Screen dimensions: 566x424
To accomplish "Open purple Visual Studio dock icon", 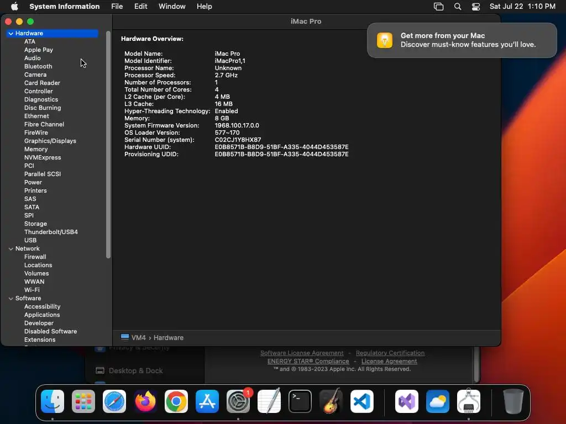I will pyautogui.click(x=407, y=401).
